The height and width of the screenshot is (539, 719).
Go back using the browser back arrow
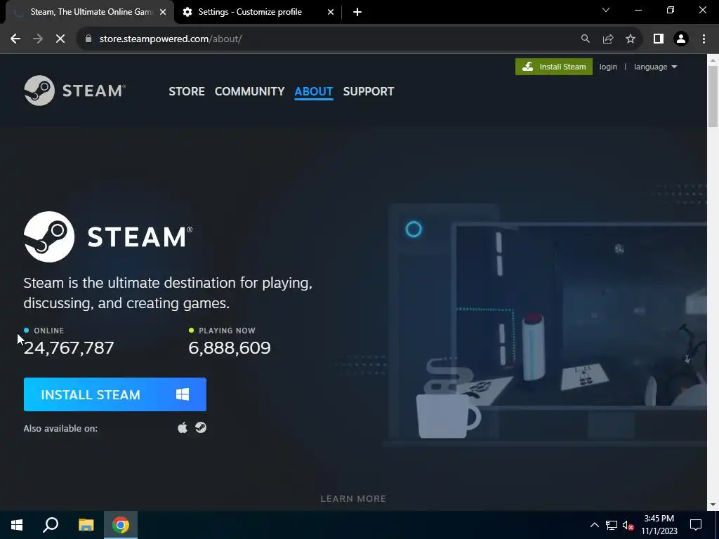tap(15, 39)
